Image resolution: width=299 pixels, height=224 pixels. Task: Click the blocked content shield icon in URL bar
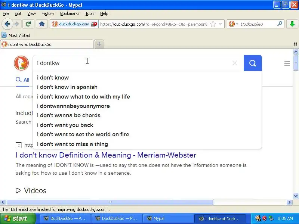[94, 24]
